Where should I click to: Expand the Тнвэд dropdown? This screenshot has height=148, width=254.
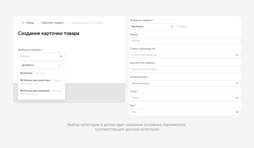[185, 98]
